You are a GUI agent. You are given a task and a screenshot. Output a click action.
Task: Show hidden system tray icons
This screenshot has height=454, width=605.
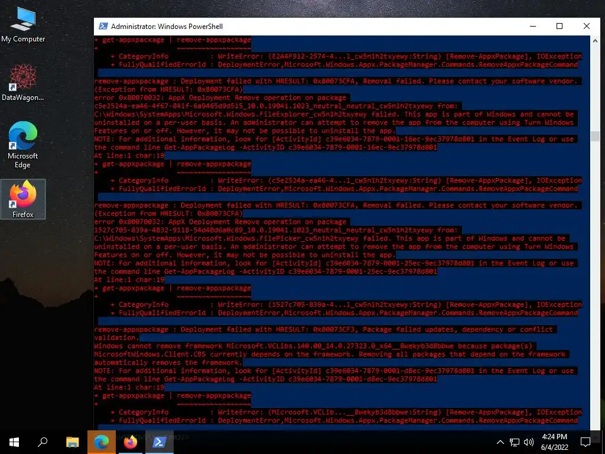coord(500,442)
